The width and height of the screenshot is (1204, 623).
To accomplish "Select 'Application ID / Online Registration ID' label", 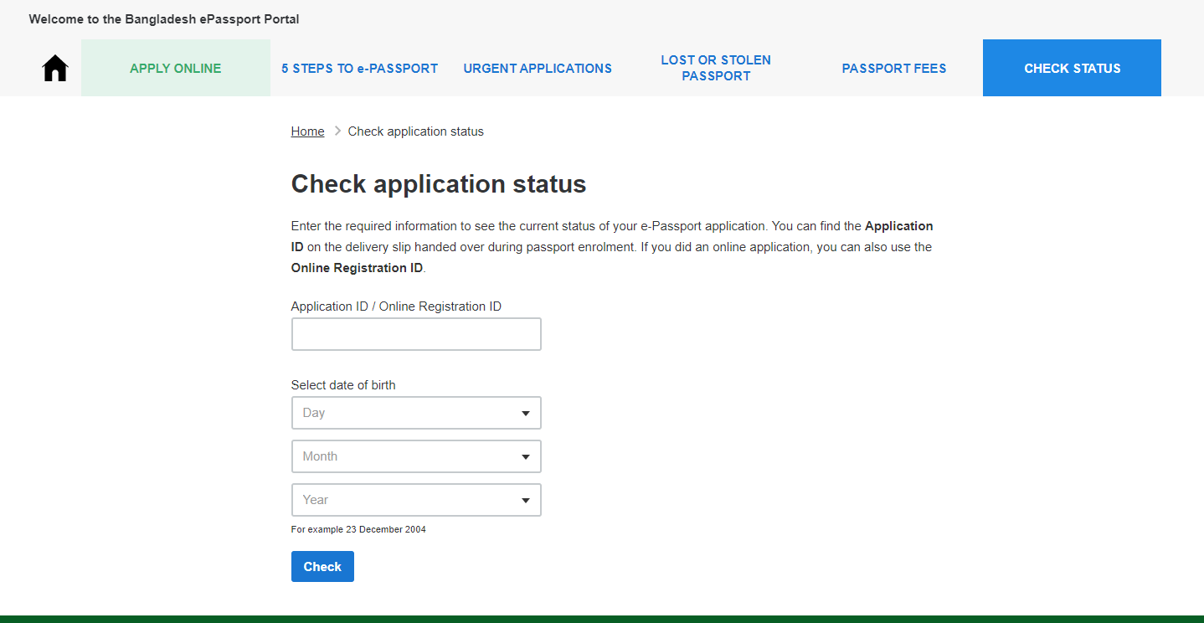I will click(x=396, y=306).
